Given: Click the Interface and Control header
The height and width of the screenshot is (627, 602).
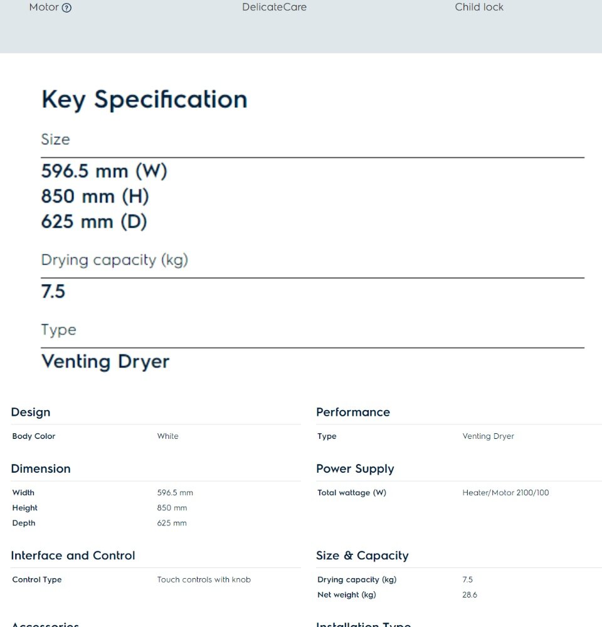Looking at the screenshot, I should [73, 556].
